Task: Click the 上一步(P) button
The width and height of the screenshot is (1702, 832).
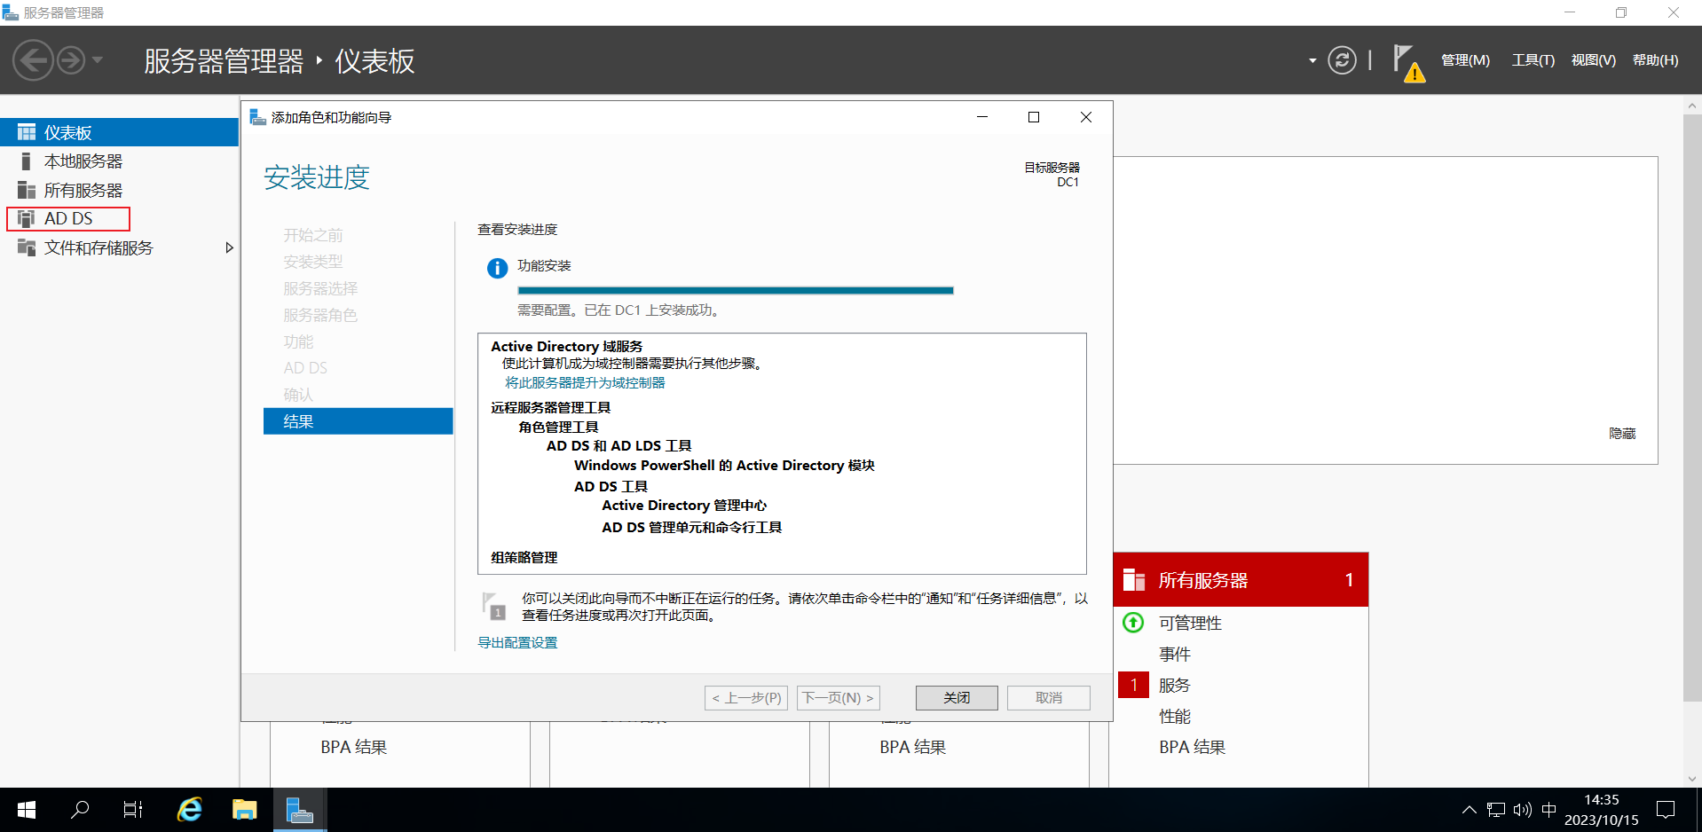Action: (746, 698)
